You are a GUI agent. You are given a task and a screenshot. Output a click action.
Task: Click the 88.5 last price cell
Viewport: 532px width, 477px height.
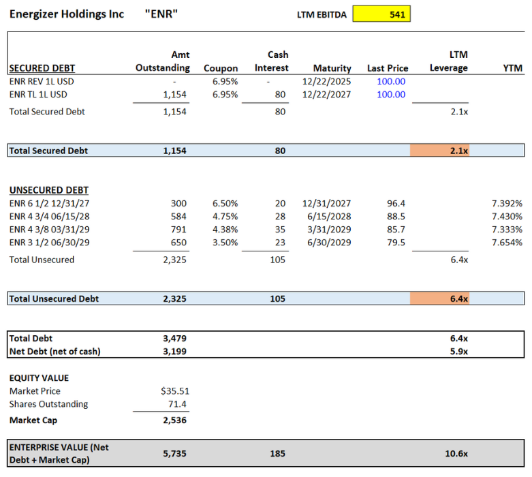396,216
